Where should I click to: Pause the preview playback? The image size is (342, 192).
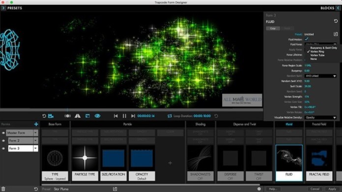pos(124,116)
